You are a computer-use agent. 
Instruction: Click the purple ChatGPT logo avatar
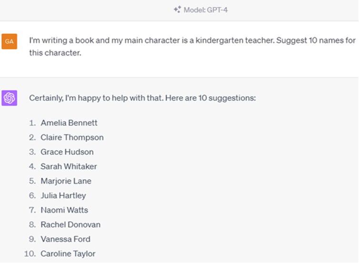click(x=9, y=98)
